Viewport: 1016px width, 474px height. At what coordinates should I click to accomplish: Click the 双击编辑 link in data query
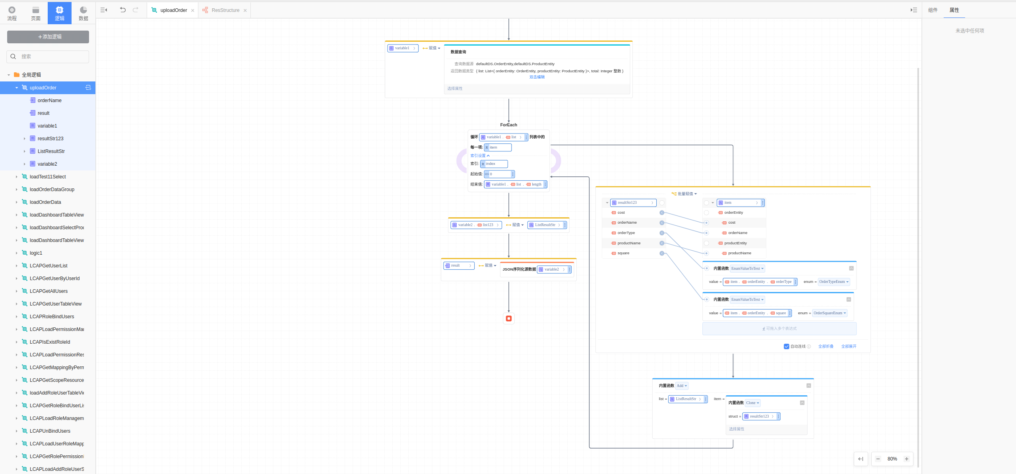click(537, 77)
